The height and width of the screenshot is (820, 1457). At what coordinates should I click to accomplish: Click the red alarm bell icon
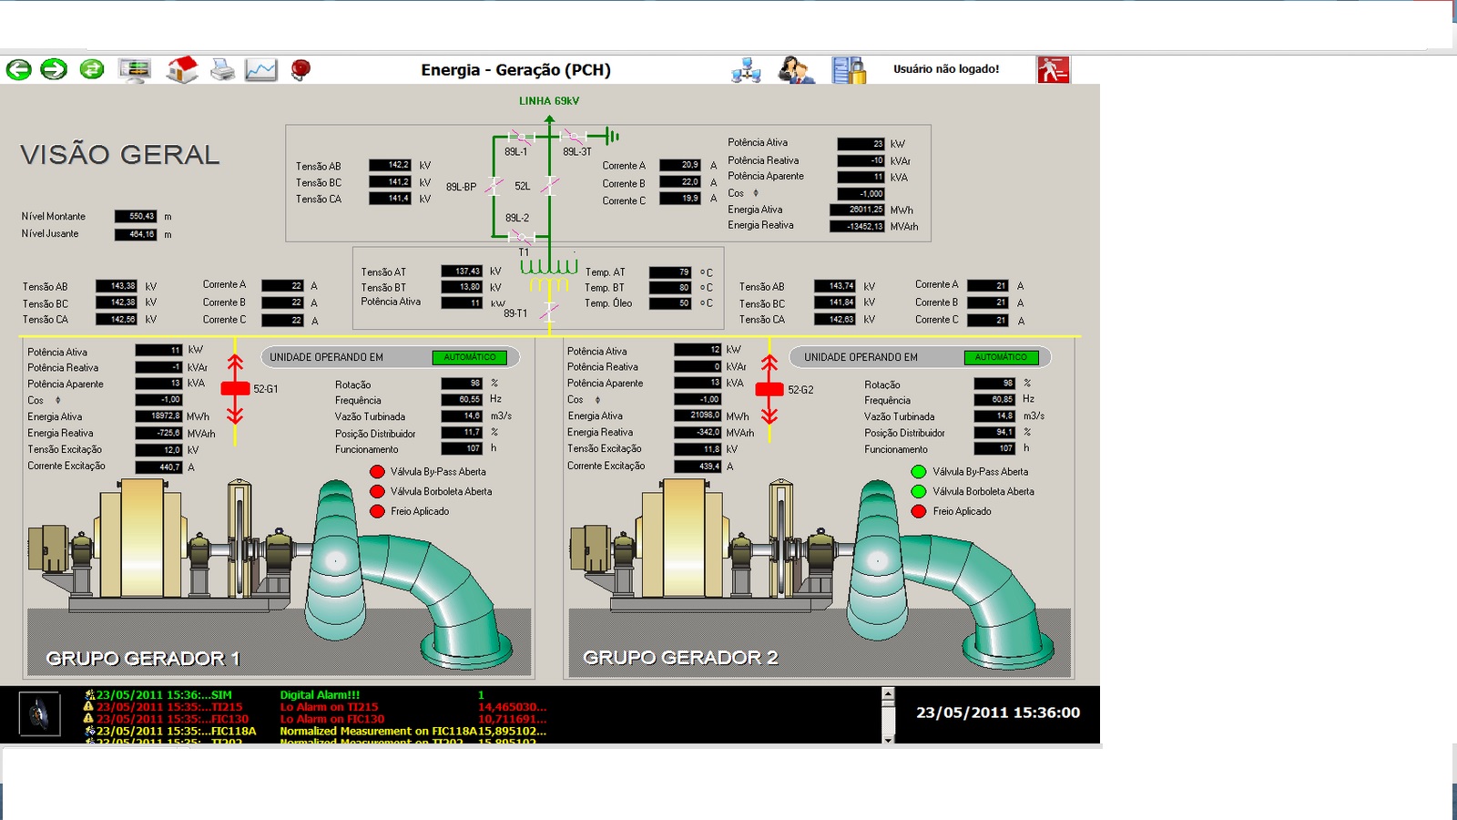coord(301,70)
